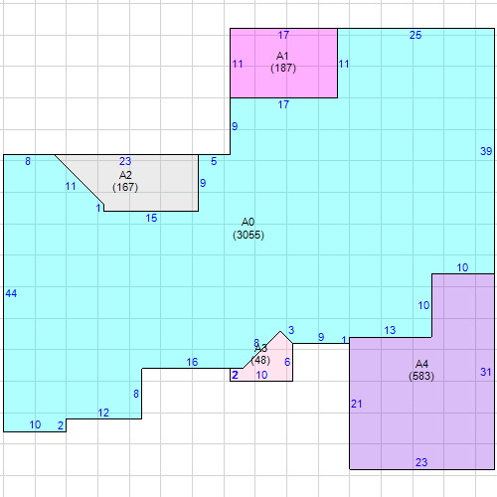
Task: Click the 44 dimension on the left wall
Action: point(11,293)
